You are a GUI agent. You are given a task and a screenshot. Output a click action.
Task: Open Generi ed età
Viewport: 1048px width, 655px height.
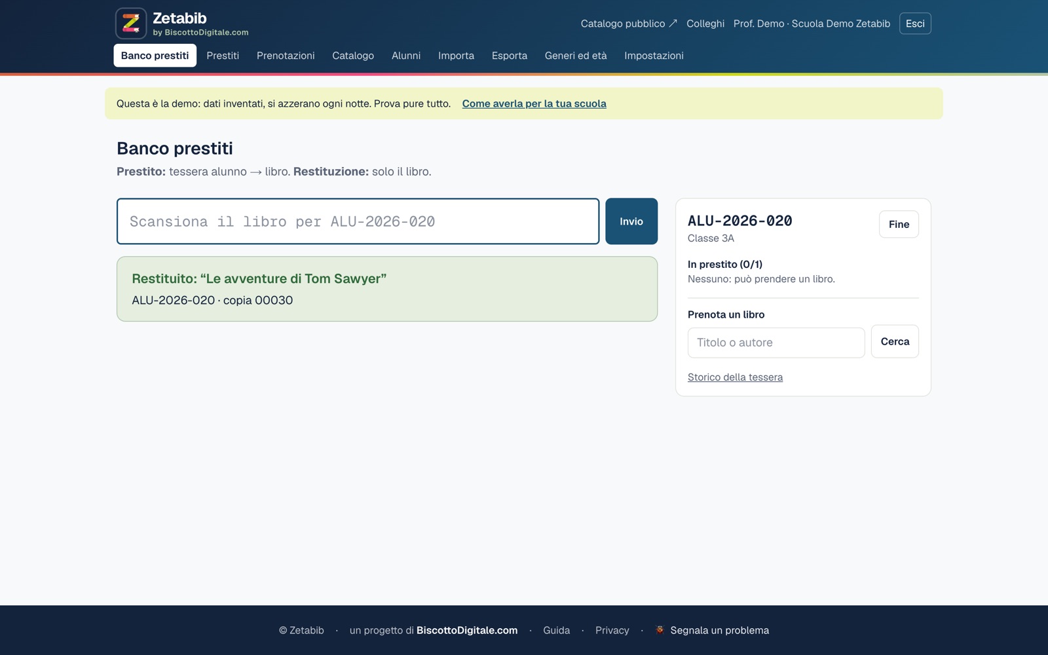(576, 56)
